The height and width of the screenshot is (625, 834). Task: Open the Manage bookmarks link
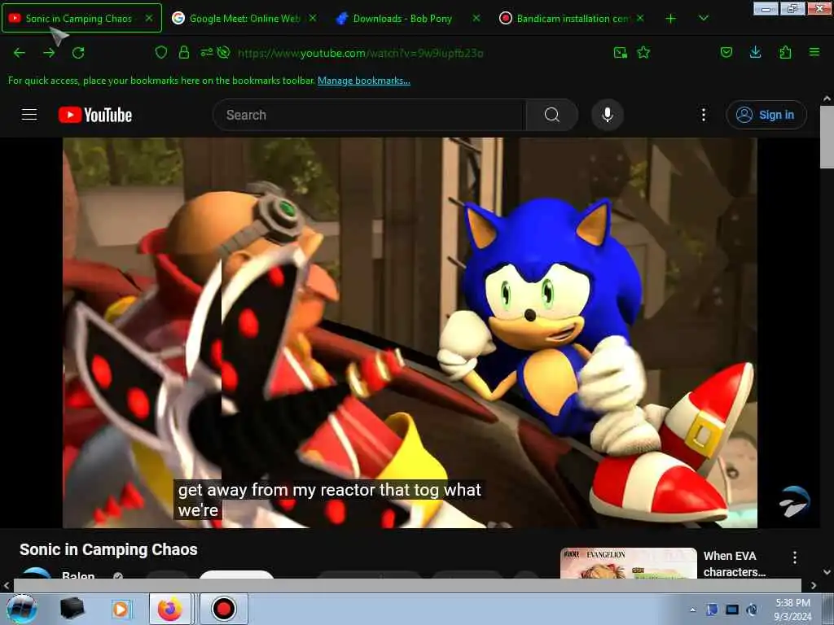pyautogui.click(x=364, y=81)
